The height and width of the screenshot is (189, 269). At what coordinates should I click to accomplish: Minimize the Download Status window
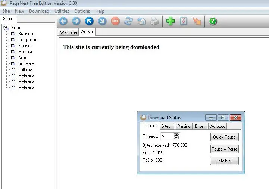[x=211, y=118]
